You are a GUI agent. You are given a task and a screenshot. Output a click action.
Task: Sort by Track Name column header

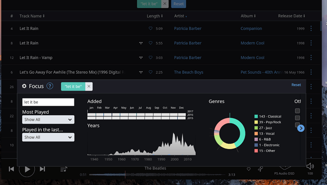click(x=32, y=16)
